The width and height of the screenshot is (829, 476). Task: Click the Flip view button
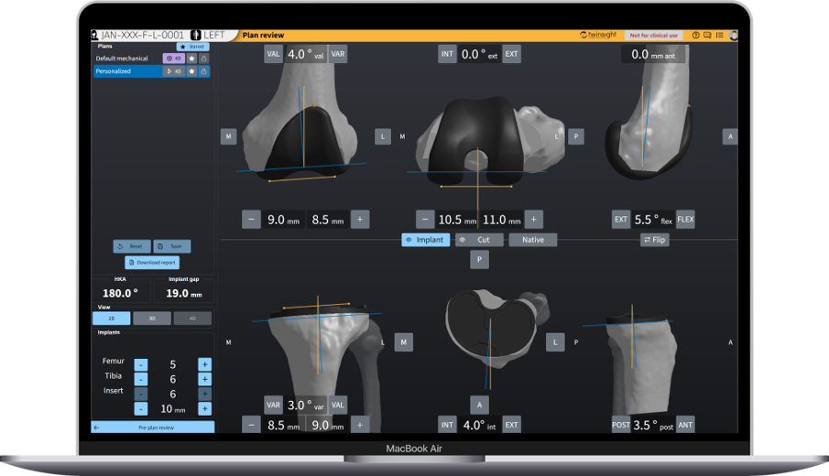pyautogui.click(x=655, y=240)
